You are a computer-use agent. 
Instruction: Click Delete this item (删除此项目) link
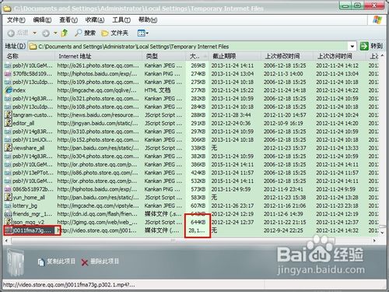click(104, 262)
